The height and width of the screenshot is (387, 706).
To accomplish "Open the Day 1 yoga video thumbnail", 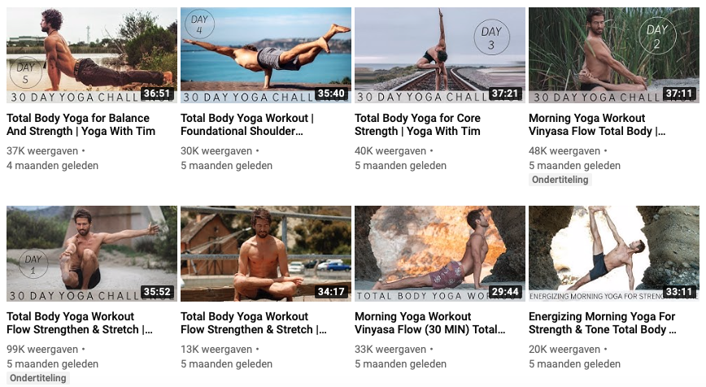I will point(92,254).
